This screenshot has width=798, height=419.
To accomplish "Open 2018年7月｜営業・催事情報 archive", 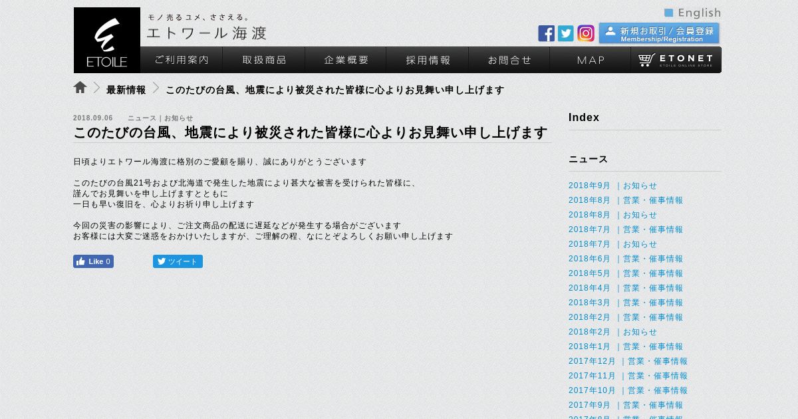I will click(626, 229).
